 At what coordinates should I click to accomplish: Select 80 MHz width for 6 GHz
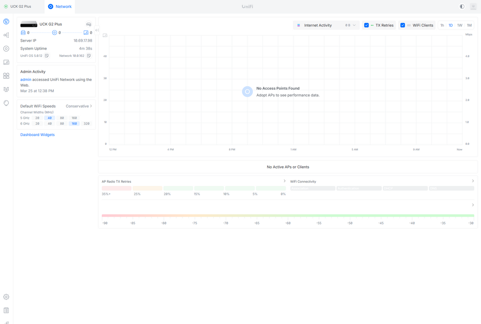(x=62, y=124)
